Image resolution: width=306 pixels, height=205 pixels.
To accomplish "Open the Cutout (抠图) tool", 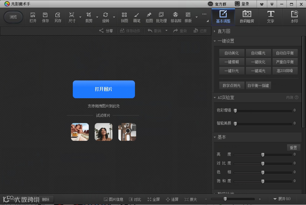I will coord(149,17).
